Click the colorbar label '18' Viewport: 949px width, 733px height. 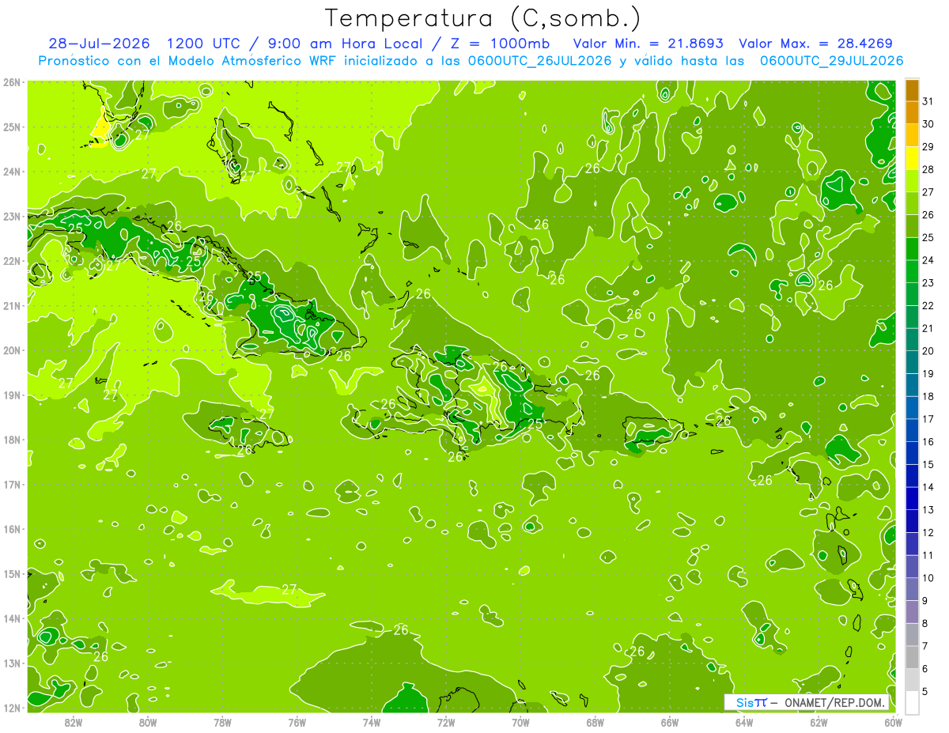tap(928, 396)
